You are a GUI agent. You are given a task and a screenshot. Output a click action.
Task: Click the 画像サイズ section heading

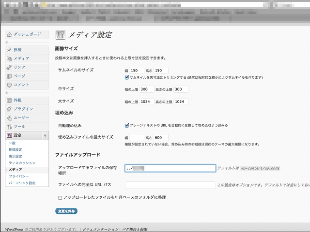pyautogui.click(x=66, y=48)
